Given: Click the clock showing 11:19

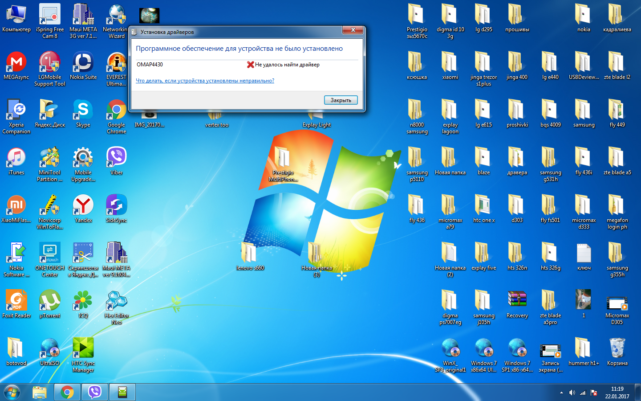Looking at the screenshot, I should (617, 392).
